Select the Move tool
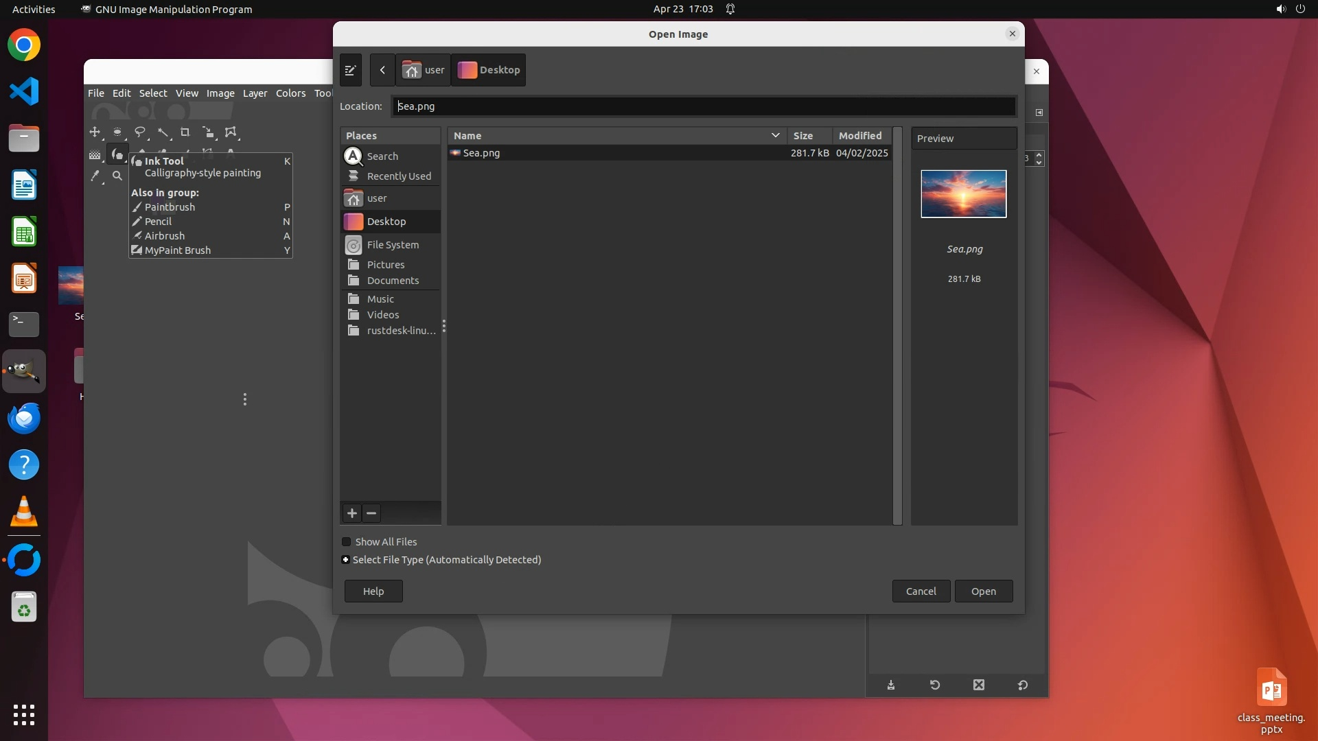Viewport: 1318px width, 741px height. coord(95,132)
